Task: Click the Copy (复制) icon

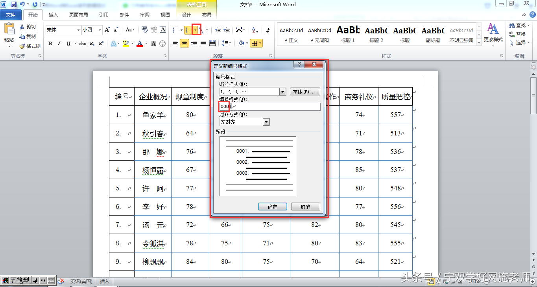Action: point(22,36)
